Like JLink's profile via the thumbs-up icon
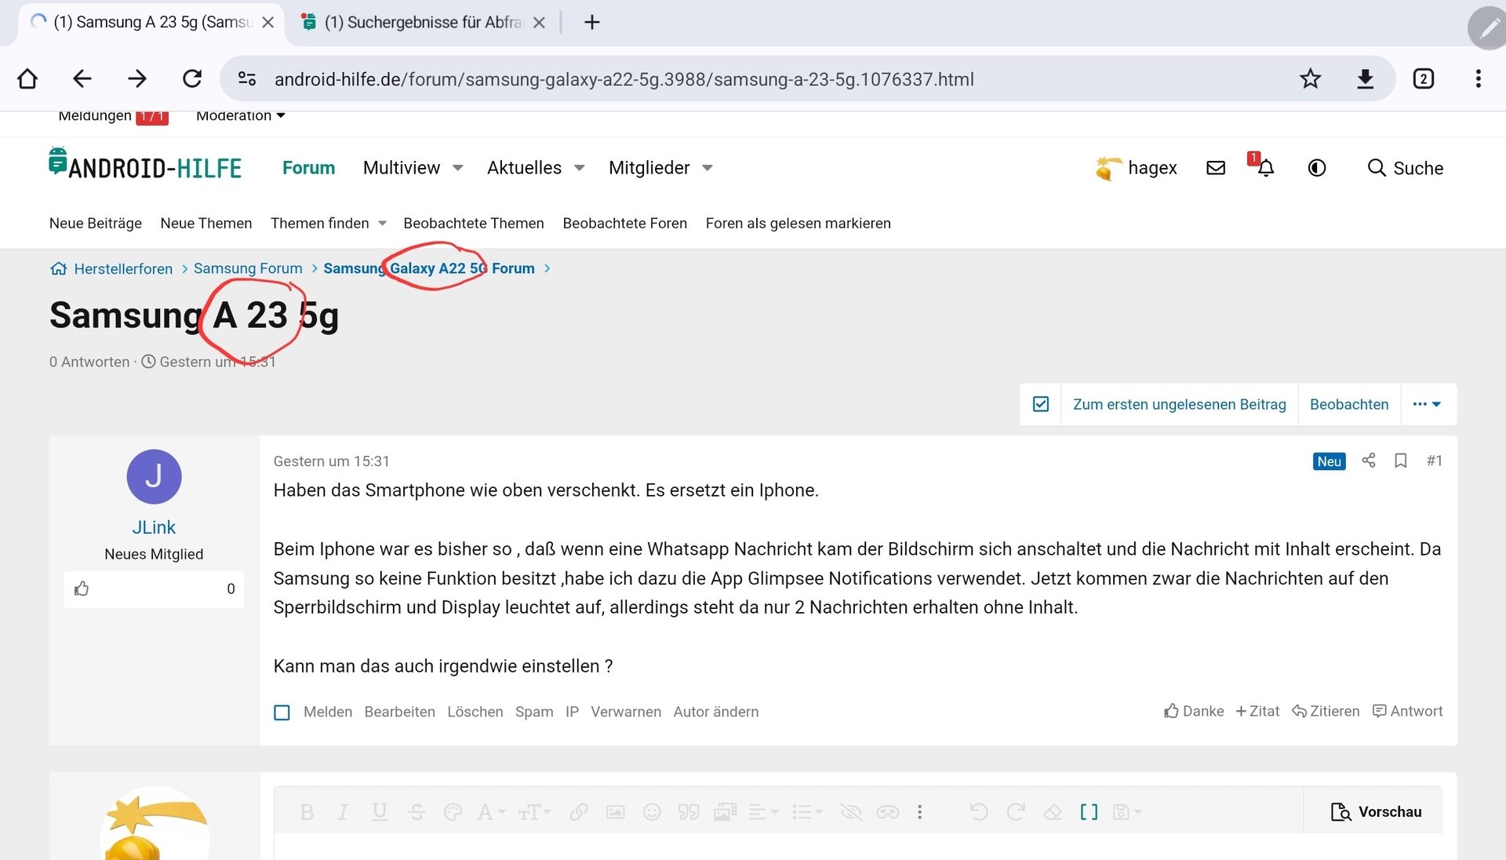 [x=82, y=589]
